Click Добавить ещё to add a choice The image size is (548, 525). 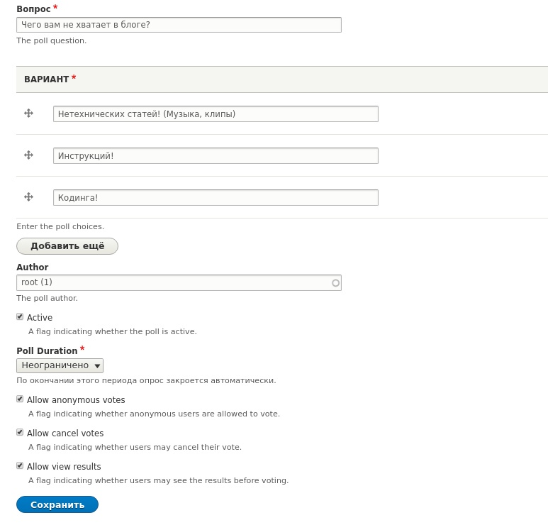(x=67, y=246)
